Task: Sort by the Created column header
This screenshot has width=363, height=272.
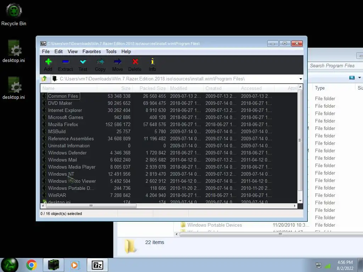Action: 221,88
